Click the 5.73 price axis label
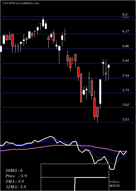Image resolution: width=136 pixels, height=191 pixels. [126, 90]
